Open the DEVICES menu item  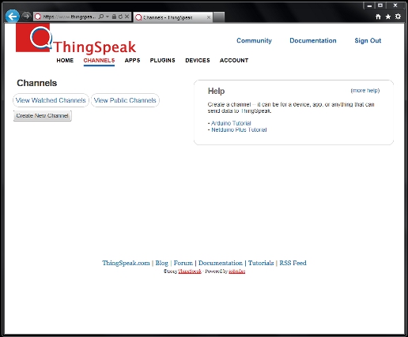pyautogui.click(x=198, y=60)
